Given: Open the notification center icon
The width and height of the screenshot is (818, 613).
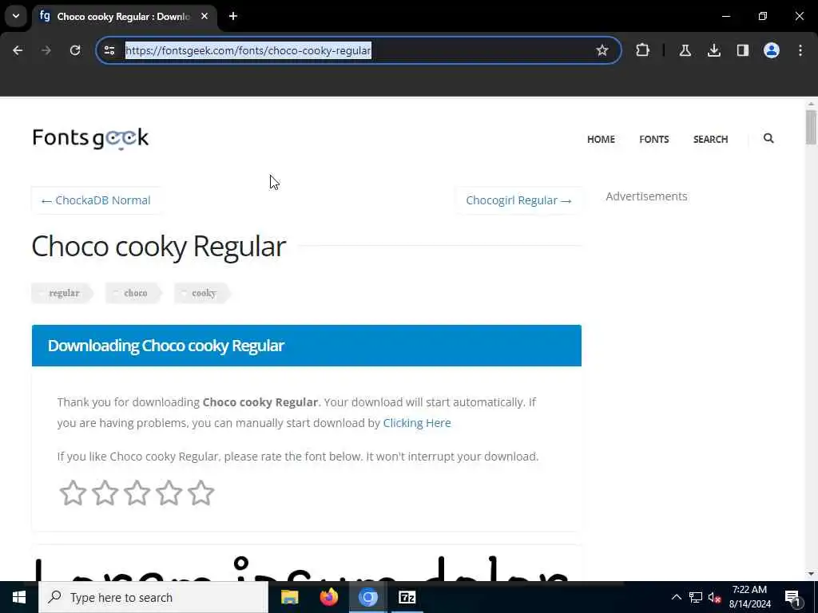Looking at the screenshot, I should click(792, 598).
